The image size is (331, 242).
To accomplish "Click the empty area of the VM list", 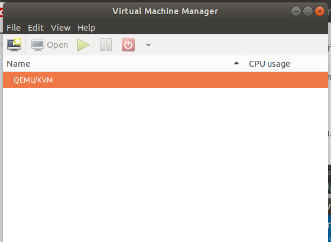I will [165, 165].
